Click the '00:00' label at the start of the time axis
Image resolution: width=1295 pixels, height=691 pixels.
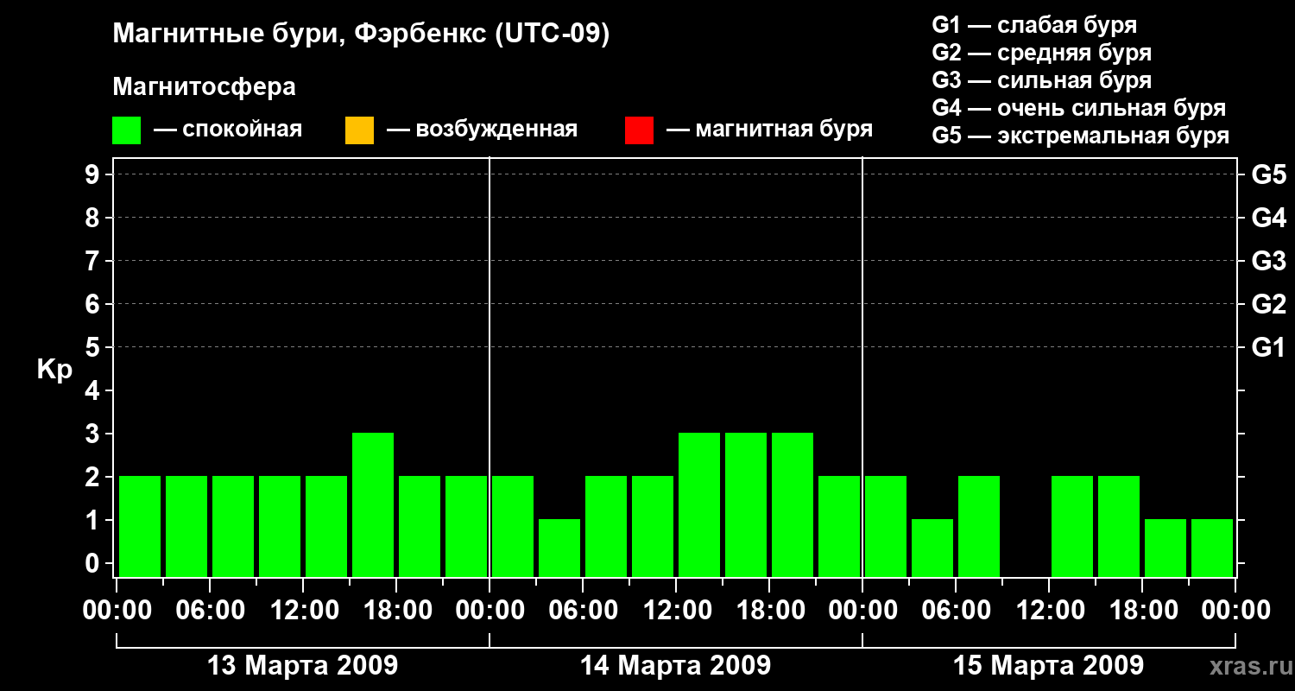(x=117, y=611)
